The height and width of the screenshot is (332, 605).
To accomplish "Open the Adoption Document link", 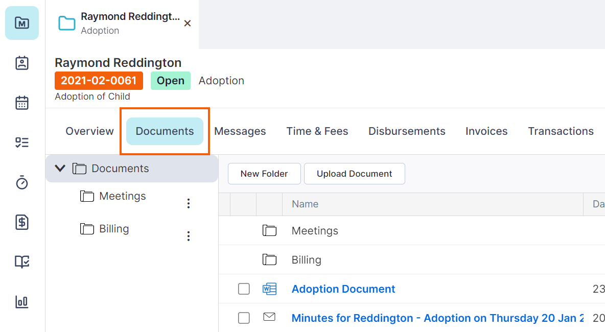I will click(x=343, y=289).
